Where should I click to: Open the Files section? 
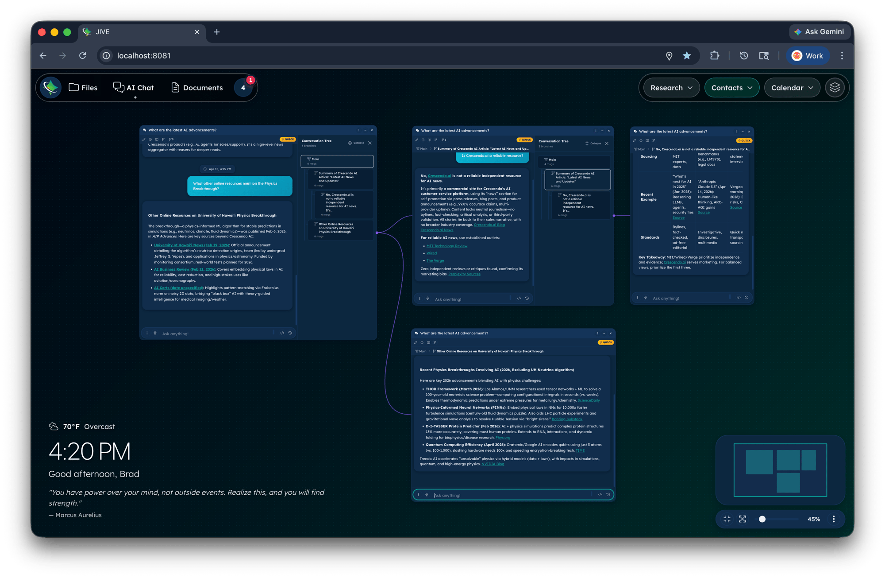tap(83, 88)
